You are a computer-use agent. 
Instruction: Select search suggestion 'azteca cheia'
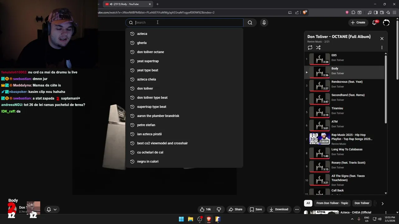184,79
